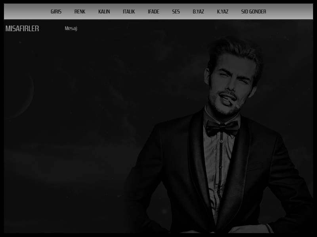This screenshot has height=237, width=317.
Task: Click the man's bow tie in the background
Action: coord(222,128)
